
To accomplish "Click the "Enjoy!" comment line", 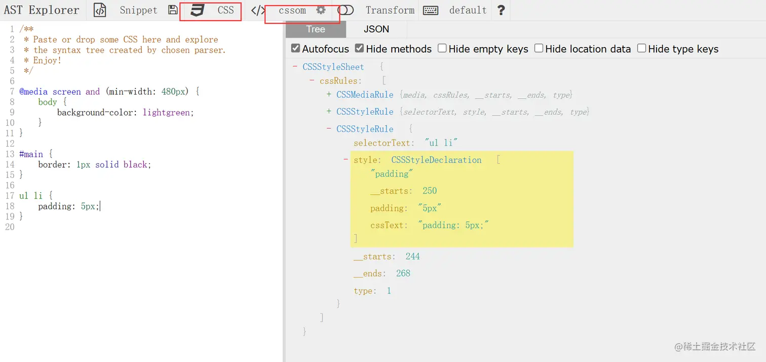I will pos(43,60).
